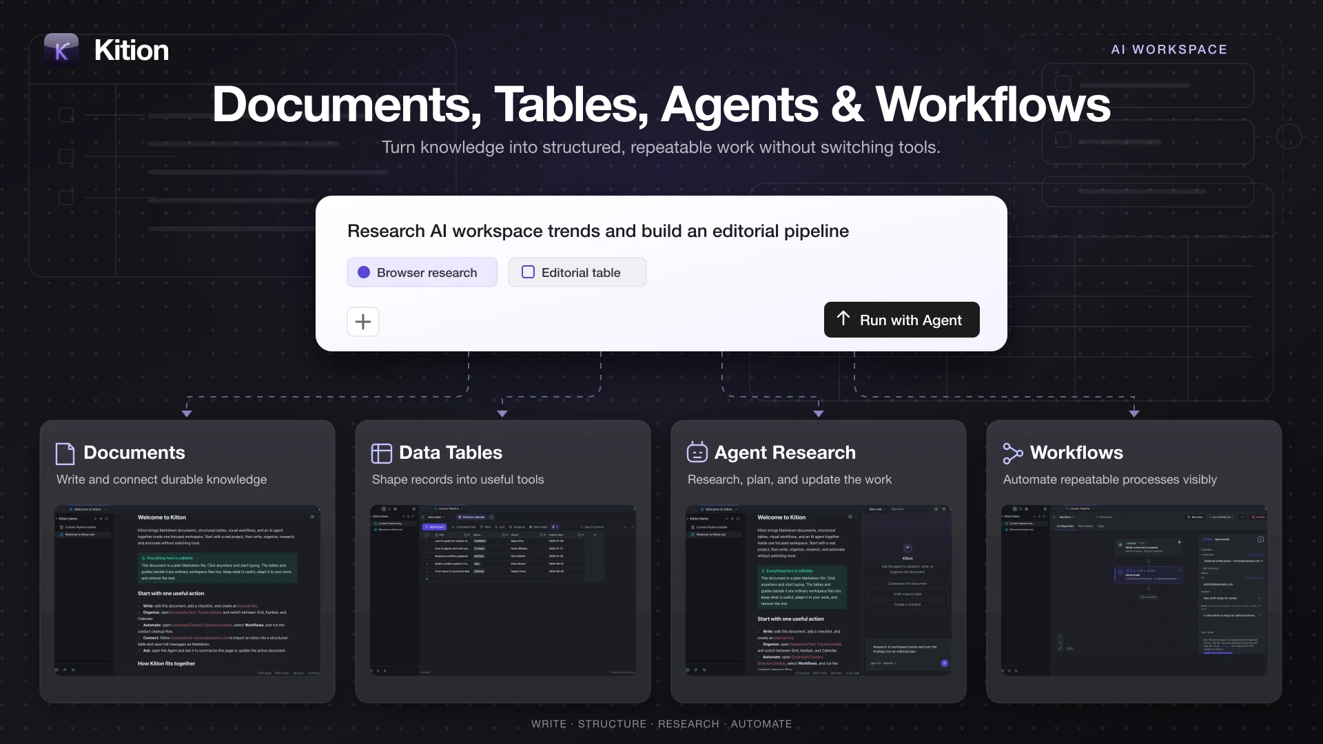
Task: Click the Documents page icon
Action: (x=65, y=453)
